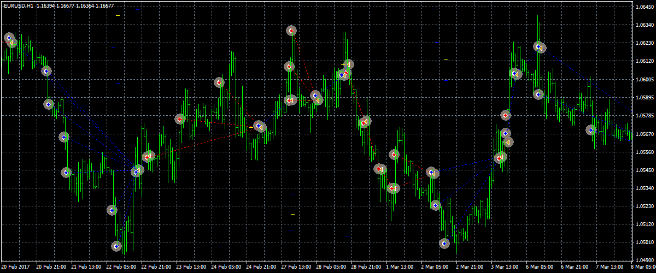Select the red sell marker at the 27 Feb price peak

tap(291, 31)
